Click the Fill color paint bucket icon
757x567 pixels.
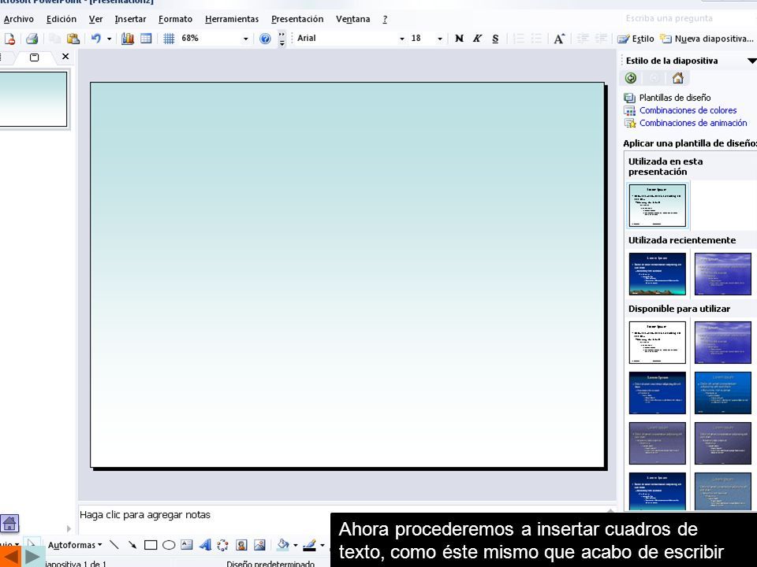tap(283, 545)
